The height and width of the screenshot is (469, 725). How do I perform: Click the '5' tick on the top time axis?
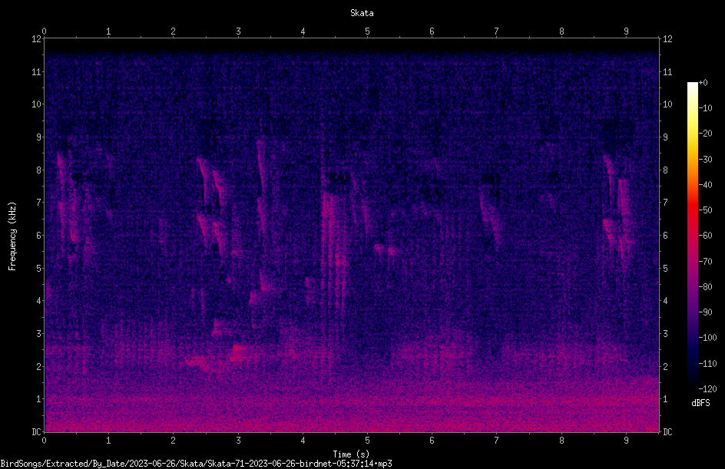tap(368, 31)
